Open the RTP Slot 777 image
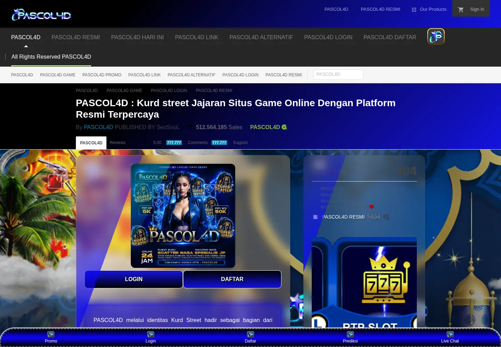Viewport: 501px width, 347px height. click(x=364, y=283)
